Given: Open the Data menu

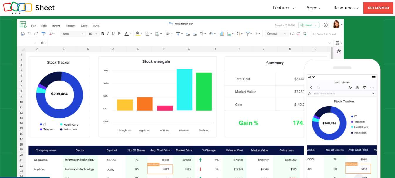Looking at the screenshot, I should tap(84, 26).
